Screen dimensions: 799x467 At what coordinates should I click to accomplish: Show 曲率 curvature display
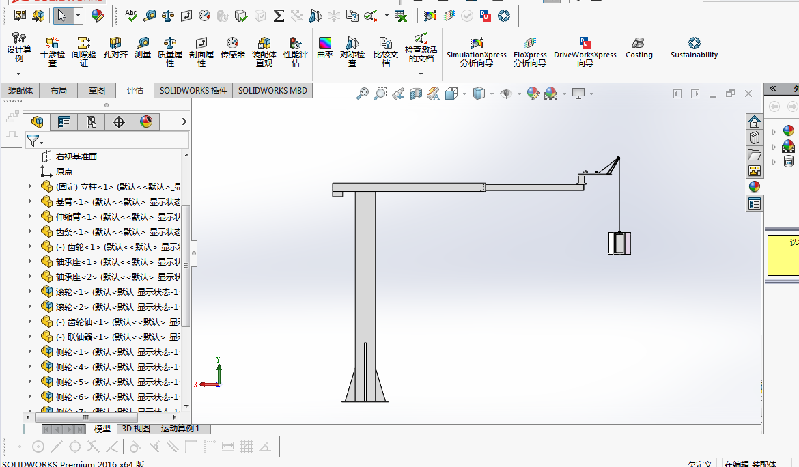coord(324,48)
